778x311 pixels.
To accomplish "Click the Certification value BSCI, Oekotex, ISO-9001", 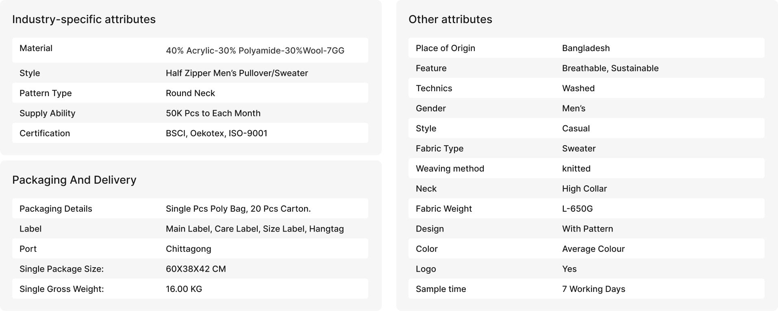I will pos(217,133).
